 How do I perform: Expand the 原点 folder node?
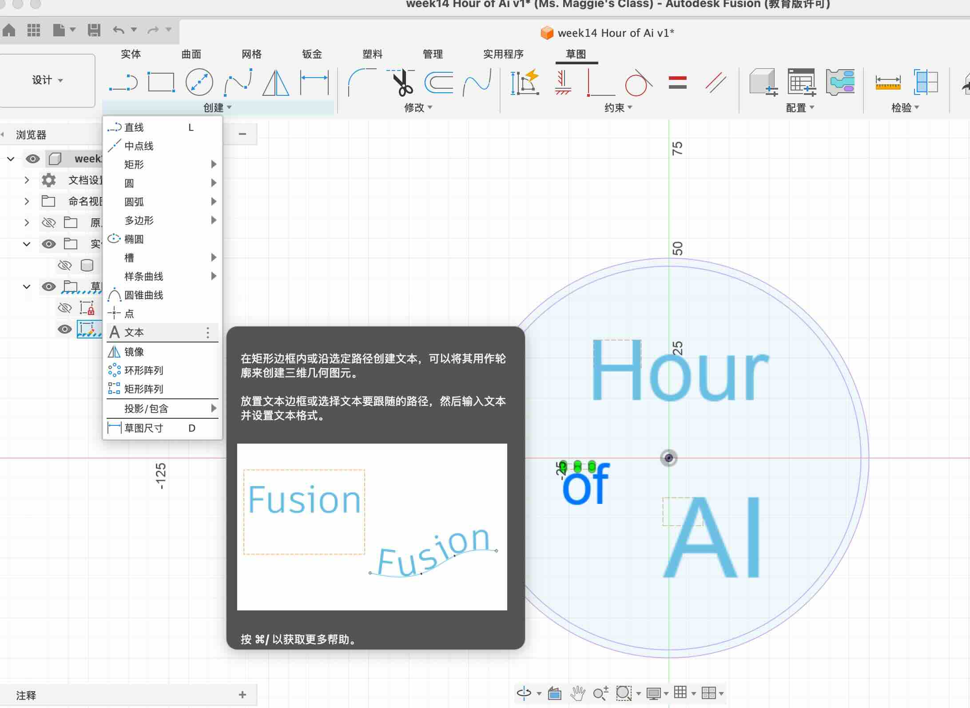(27, 223)
